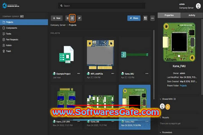Open Components in the sidebar
This screenshot has height=135, width=203.
[x=24, y=28]
